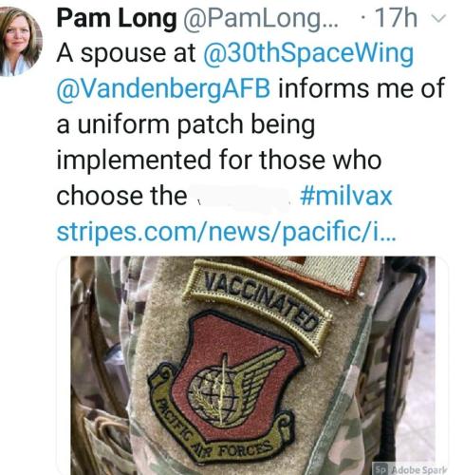Viewport: 464px width, 475px height.
Task: Open the attached patch photo
Action: pyautogui.click(x=252, y=366)
